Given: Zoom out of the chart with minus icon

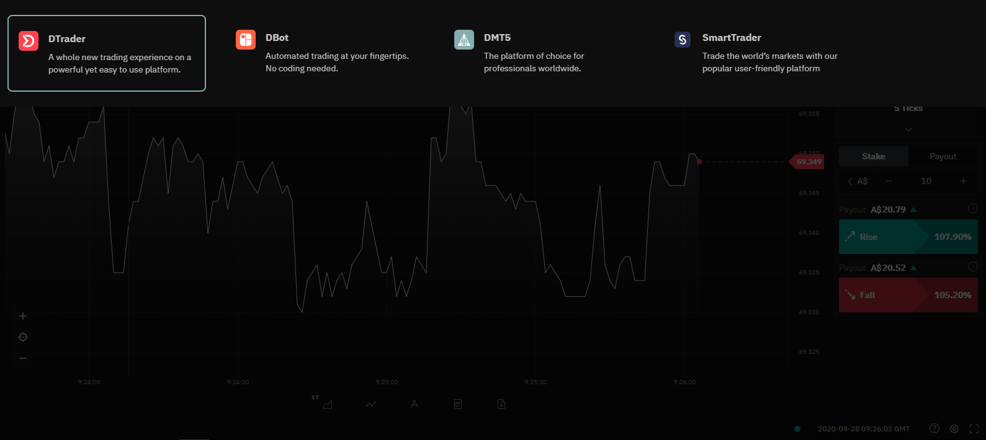Looking at the screenshot, I should [23, 358].
